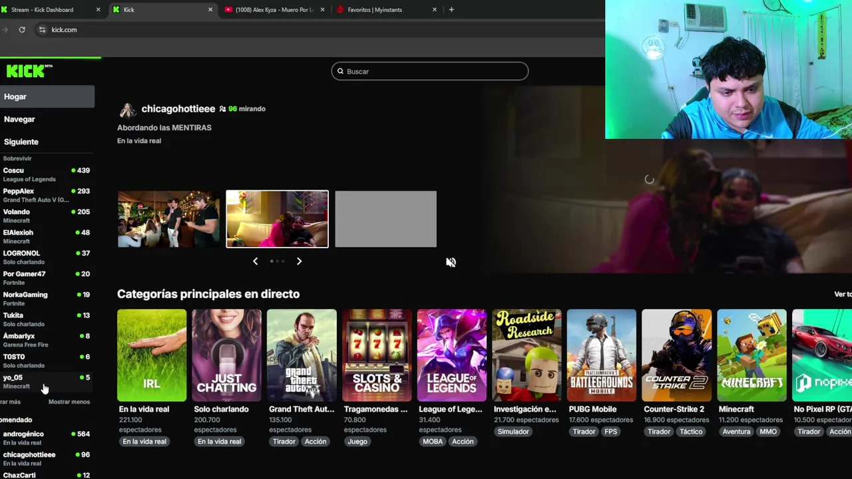This screenshot has width=852, height=479.
Task: Open PeppAlex channel in sidebar
Action: coord(47,195)
